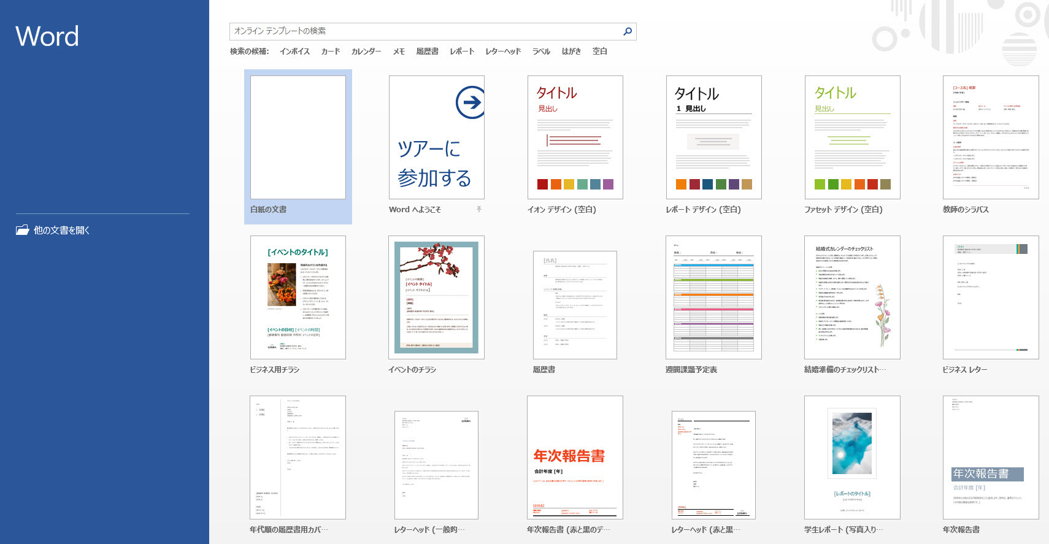Open the 年次報告書 (赤と黒のデ… template
Image resolution: width=1049 pixels, height=544 pixels.
click(x=575, y=458)
